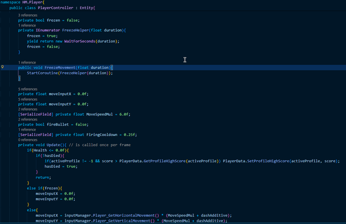Click Player_GetVerticalMovement call
The image size is (346, 224).
(122, 221)
